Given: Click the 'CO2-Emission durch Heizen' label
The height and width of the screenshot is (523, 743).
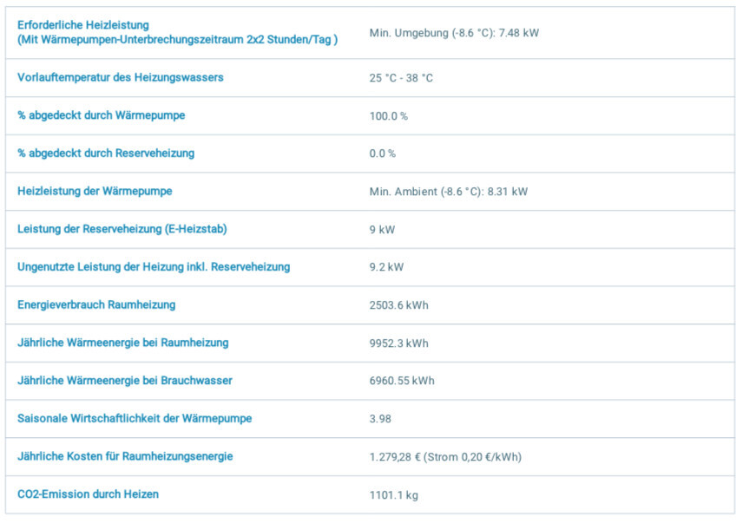Looking at the screenshot, I should point(88,494).
